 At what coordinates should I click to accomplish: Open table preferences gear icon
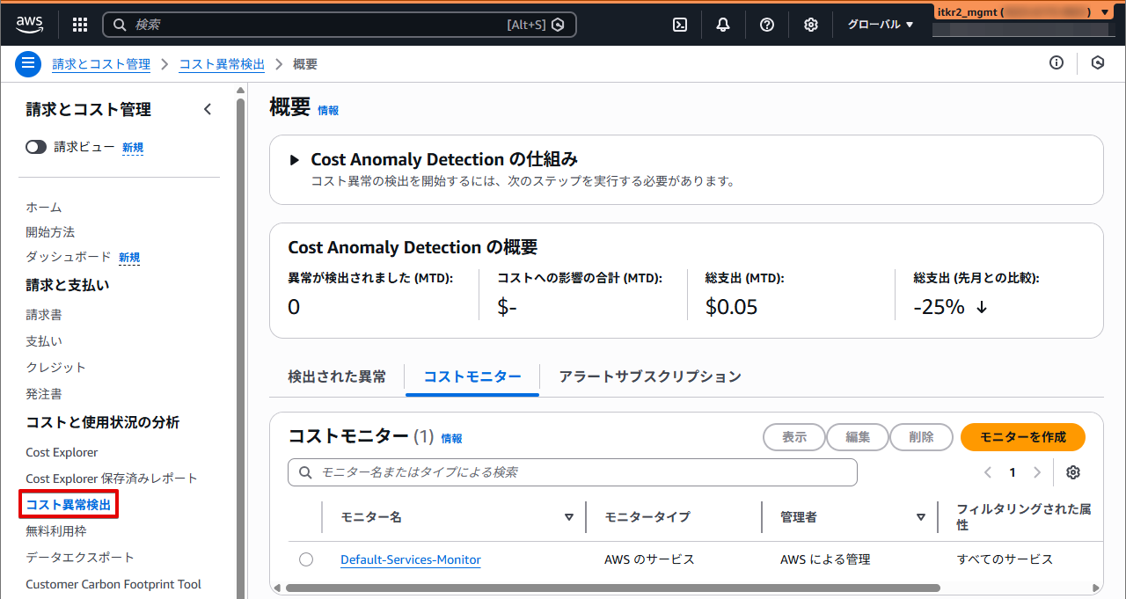pyautogui.click(x=1073, y=472)
